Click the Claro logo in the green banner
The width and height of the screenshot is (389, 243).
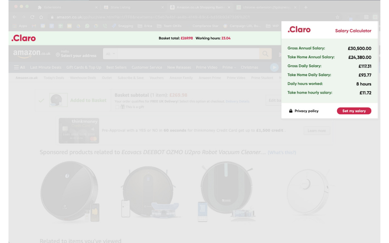[x=23, y=38]
